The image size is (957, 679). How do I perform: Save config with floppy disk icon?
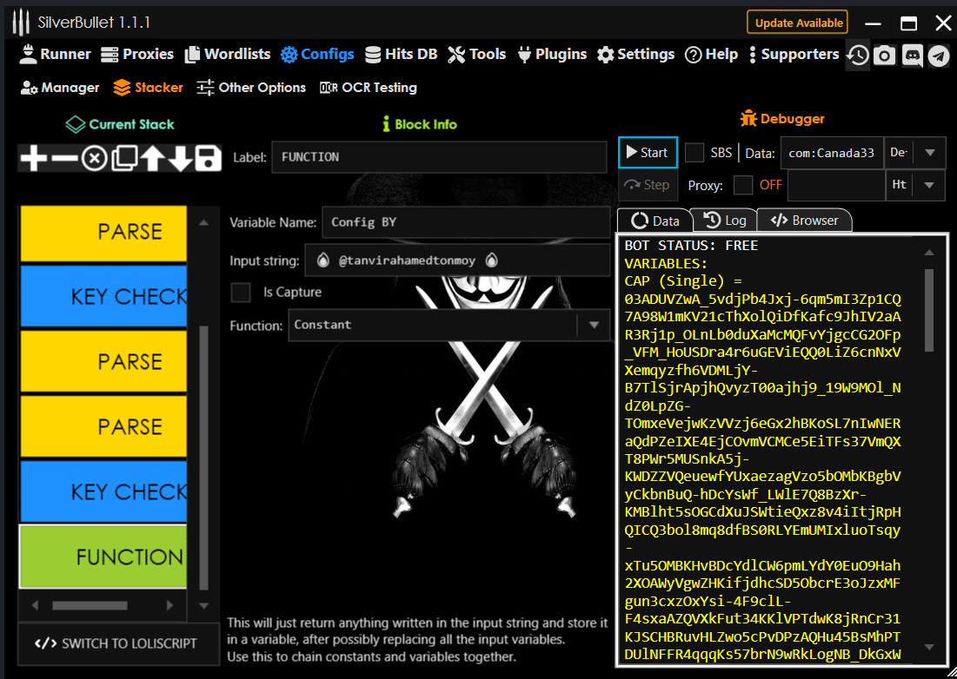coord(208,159)
